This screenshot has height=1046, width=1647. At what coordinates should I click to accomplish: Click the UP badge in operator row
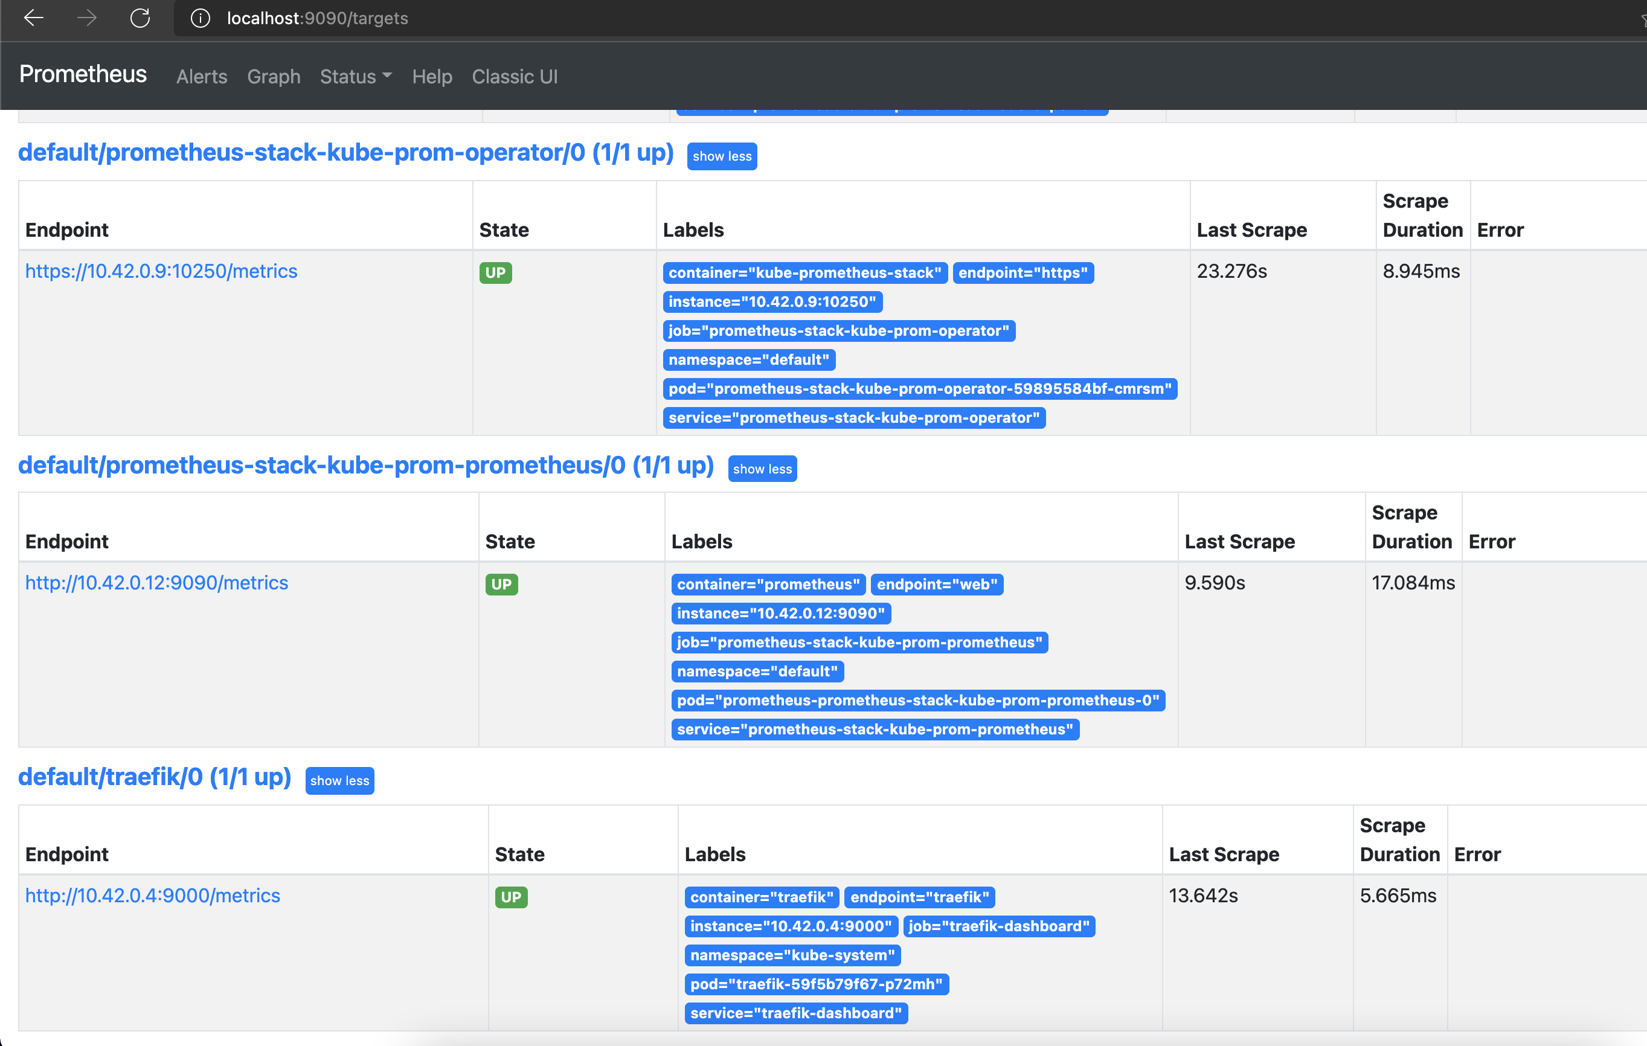tap(495, 273)
